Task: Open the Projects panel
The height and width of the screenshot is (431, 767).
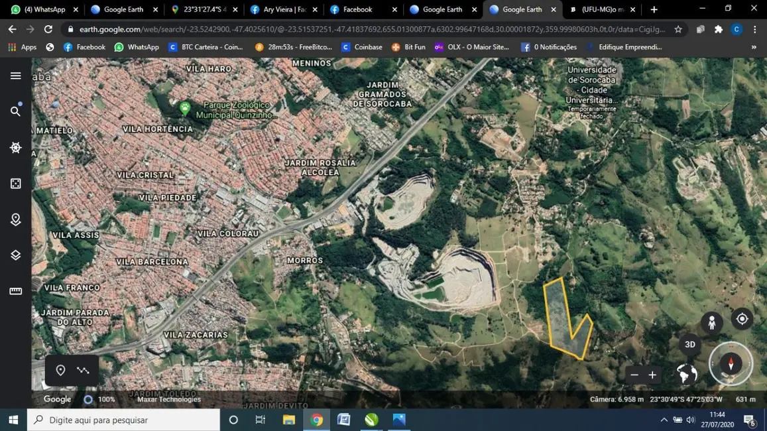Action: coord(16,219)
